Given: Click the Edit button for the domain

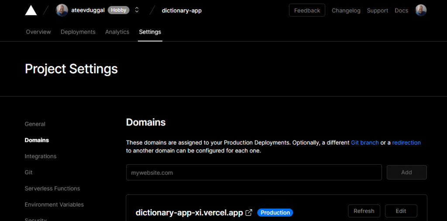Looking at the screenshot, I should (401, 211).
